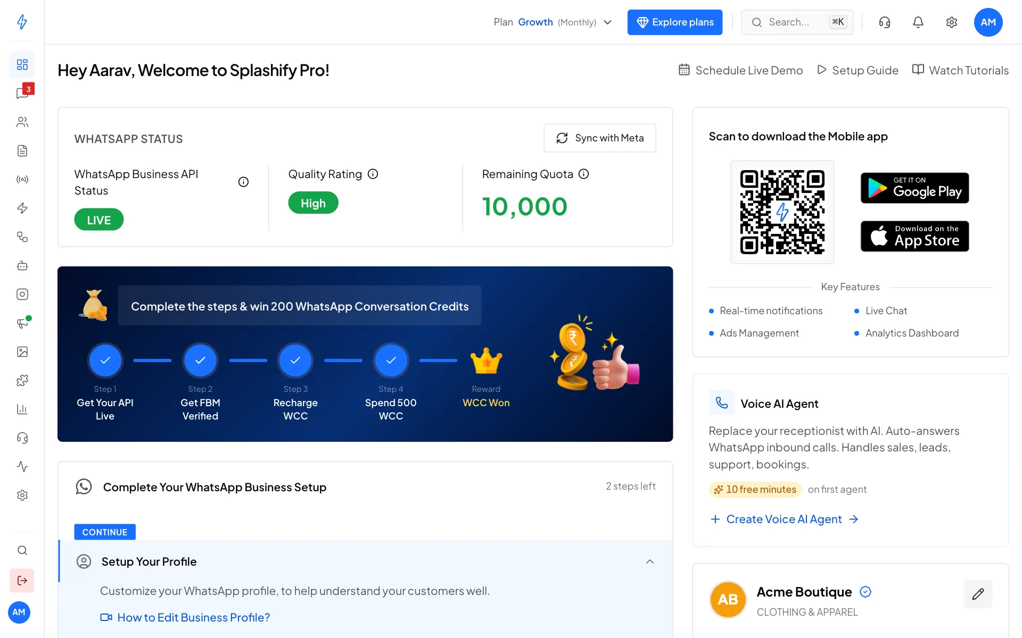Open the dashboard grid icon in sidebar
Image resolution: width=1022 pixels, height=638 pixels.
[x=22, y=65]
